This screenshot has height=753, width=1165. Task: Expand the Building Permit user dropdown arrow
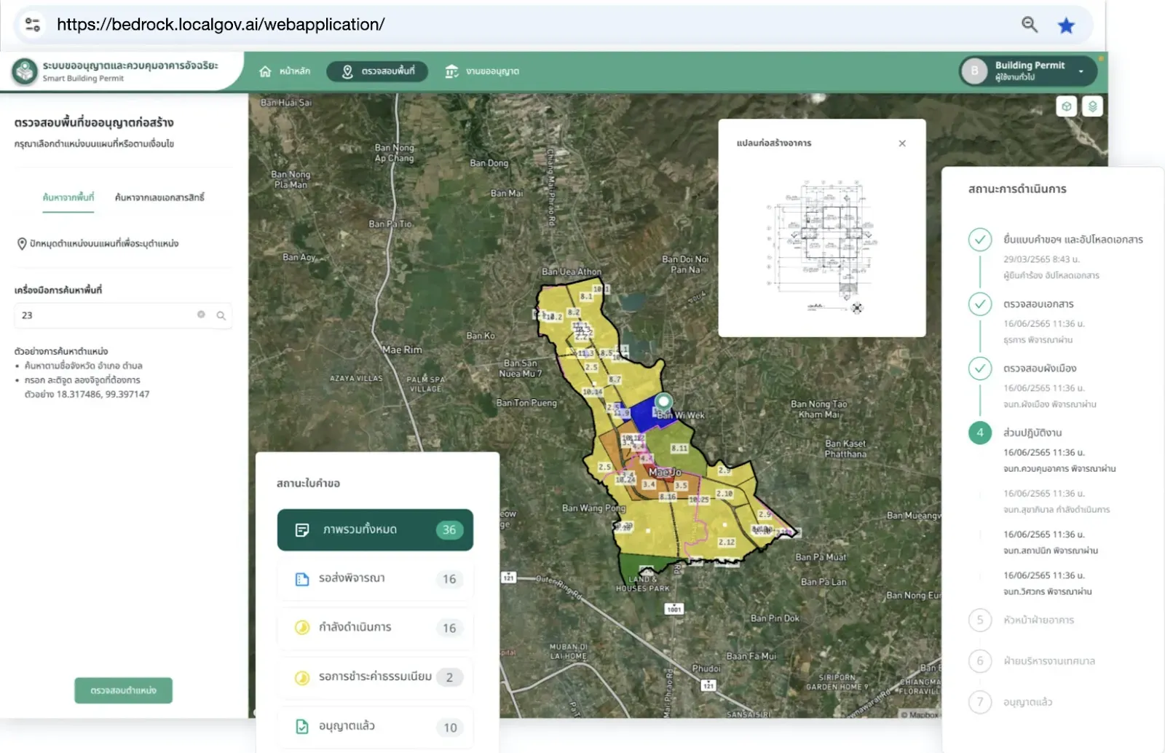1081,71
